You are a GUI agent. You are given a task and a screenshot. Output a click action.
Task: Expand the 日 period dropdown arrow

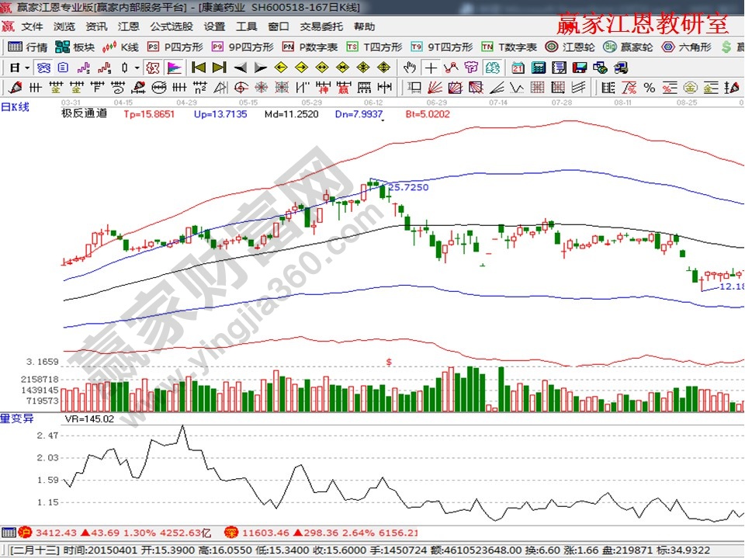27,67
